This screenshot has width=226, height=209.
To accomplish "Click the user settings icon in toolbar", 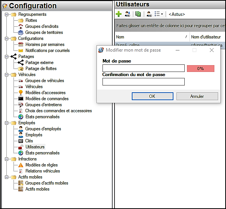I will (149, 14).
